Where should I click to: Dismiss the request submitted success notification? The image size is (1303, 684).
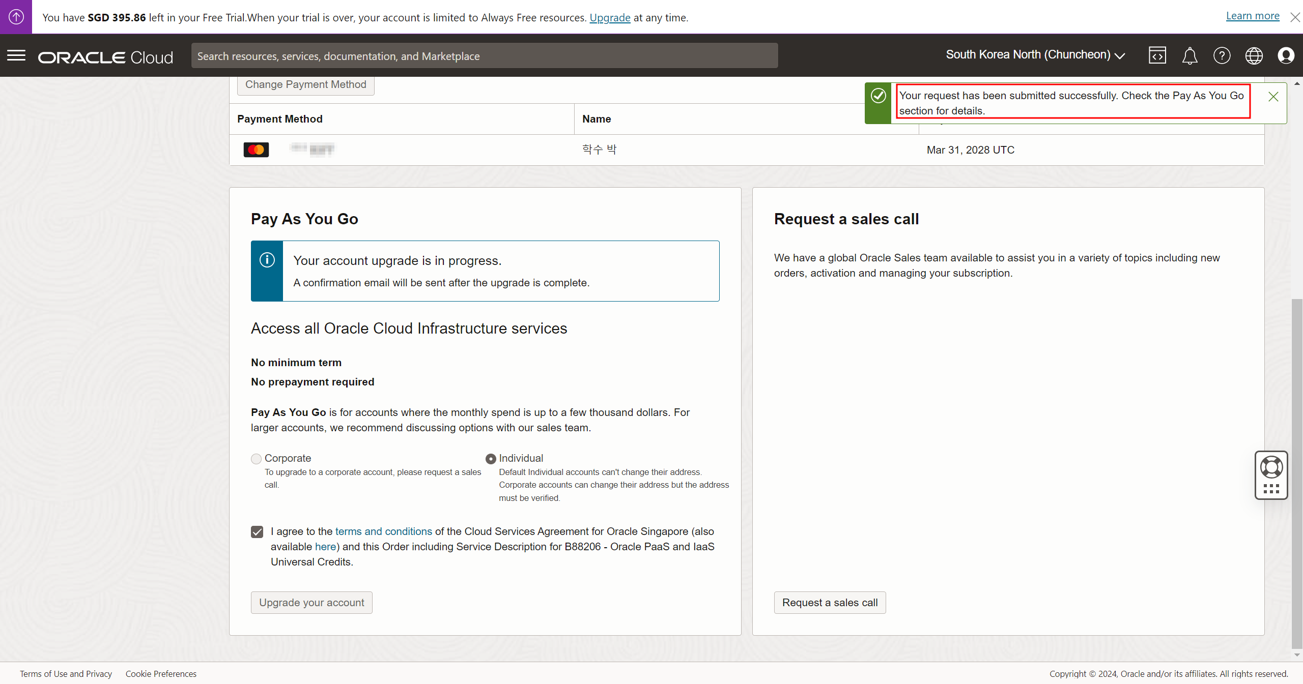1273,97
